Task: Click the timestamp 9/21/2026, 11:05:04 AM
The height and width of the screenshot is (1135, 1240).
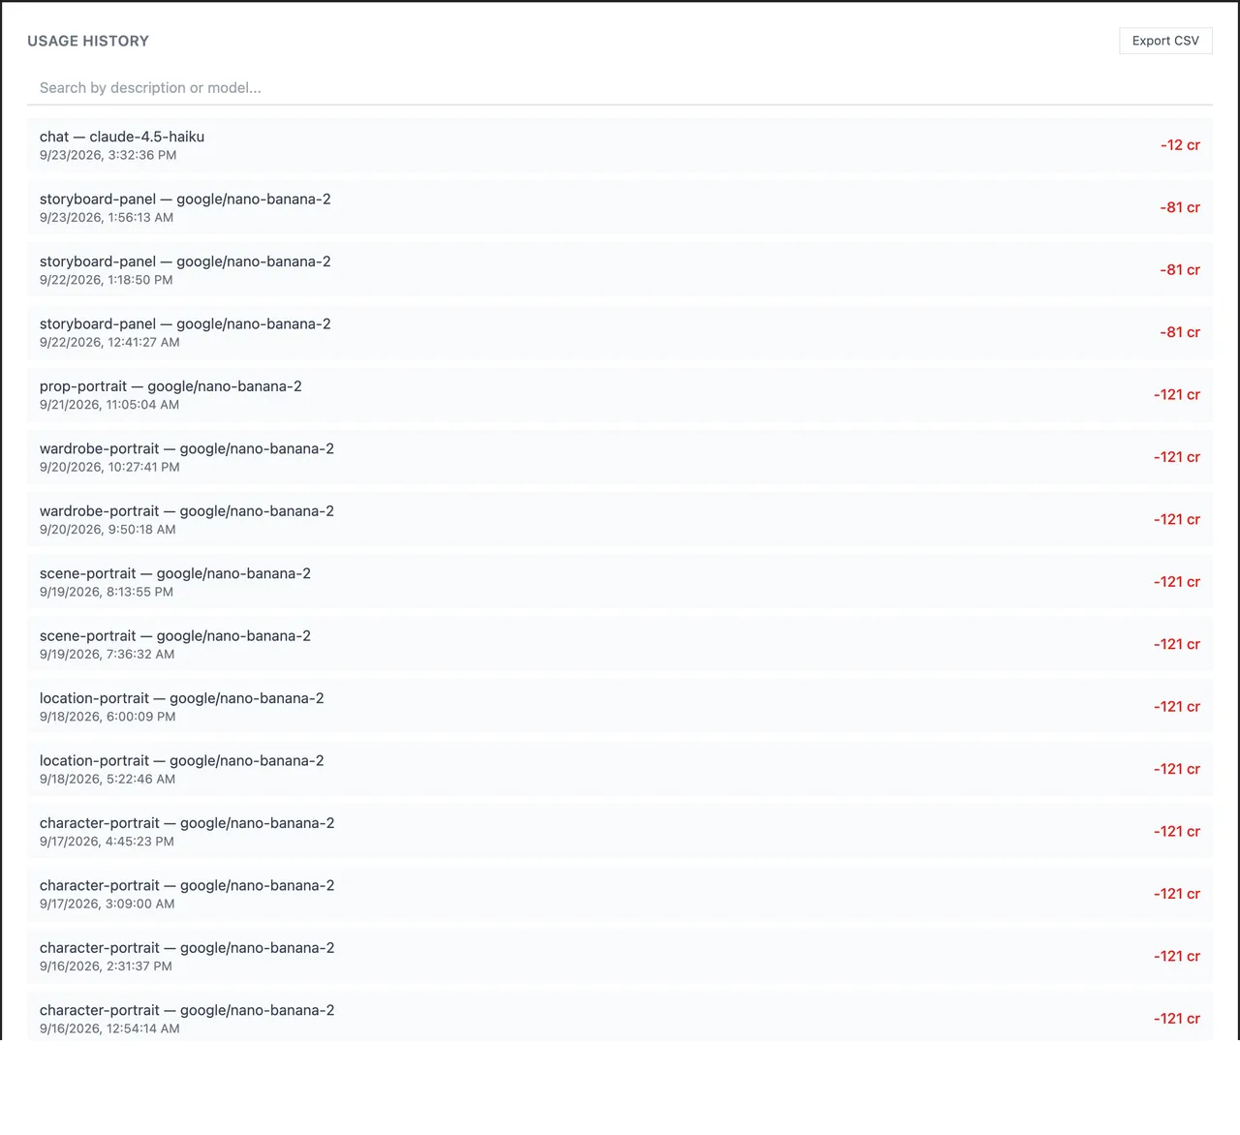Action: tap(109, 405)
